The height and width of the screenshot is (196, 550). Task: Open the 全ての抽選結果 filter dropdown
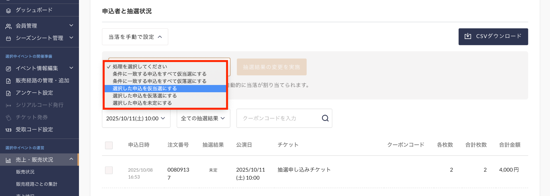click(203, 118)
